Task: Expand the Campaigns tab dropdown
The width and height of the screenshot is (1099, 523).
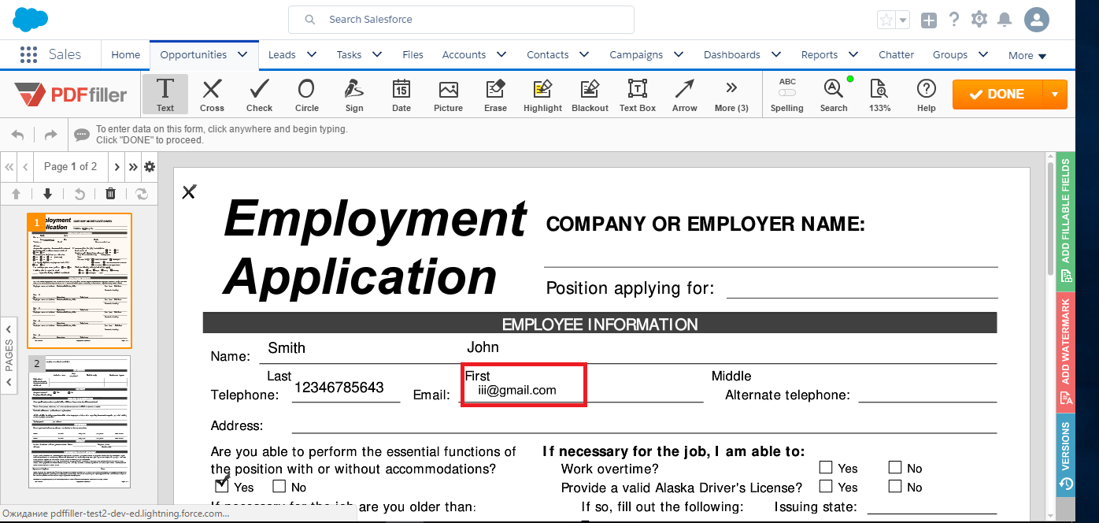Action: pyautogui.click(x=679, y=54)
